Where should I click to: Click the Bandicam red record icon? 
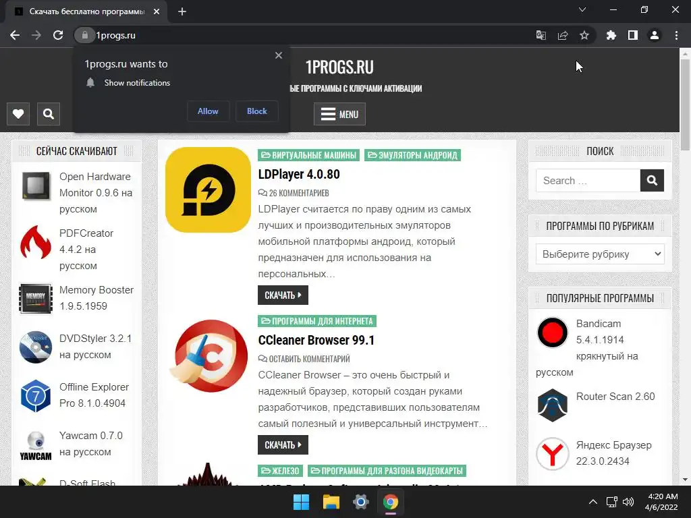[x=553, y=333]
